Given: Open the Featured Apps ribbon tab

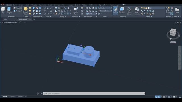Looking at the screenshot, I should point(114,5).
